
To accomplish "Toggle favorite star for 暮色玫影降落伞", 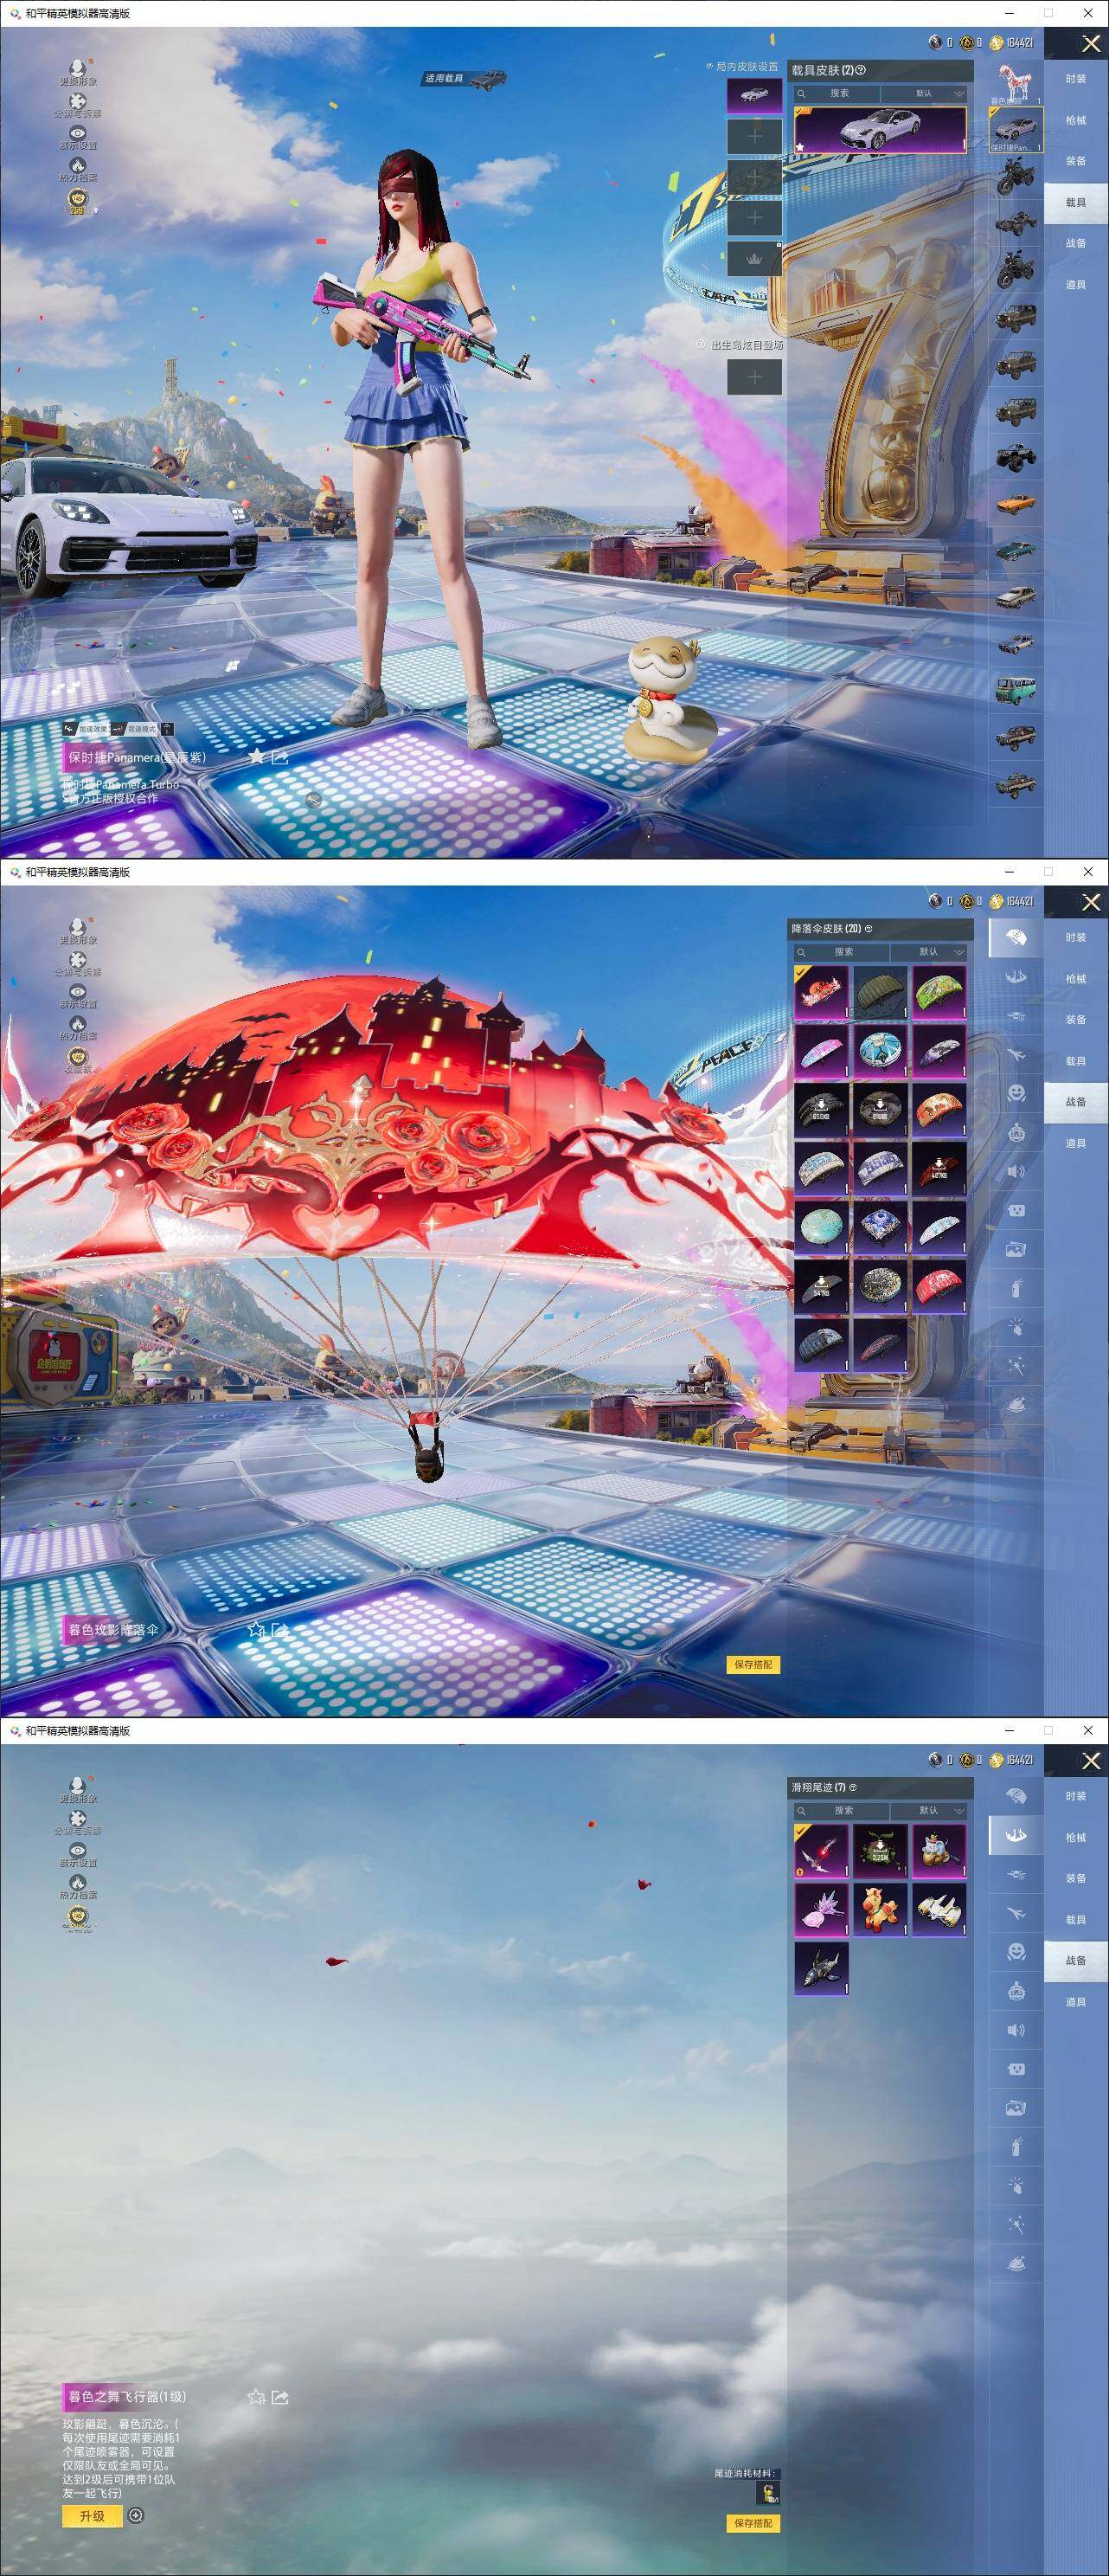I will (257, 1629).
